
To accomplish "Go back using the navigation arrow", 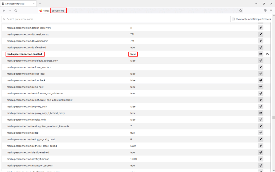I will point(4,10).
